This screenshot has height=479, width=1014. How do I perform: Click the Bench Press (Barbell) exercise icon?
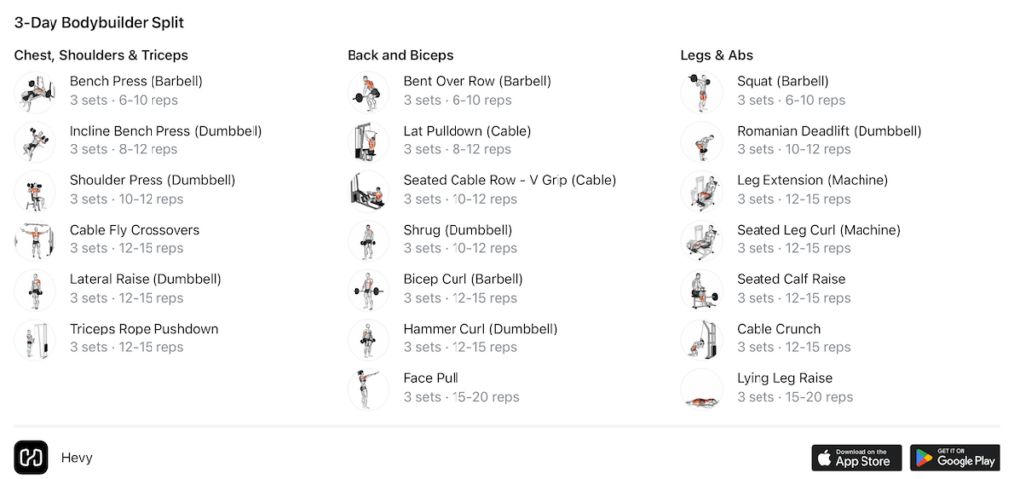click(35, 92)
